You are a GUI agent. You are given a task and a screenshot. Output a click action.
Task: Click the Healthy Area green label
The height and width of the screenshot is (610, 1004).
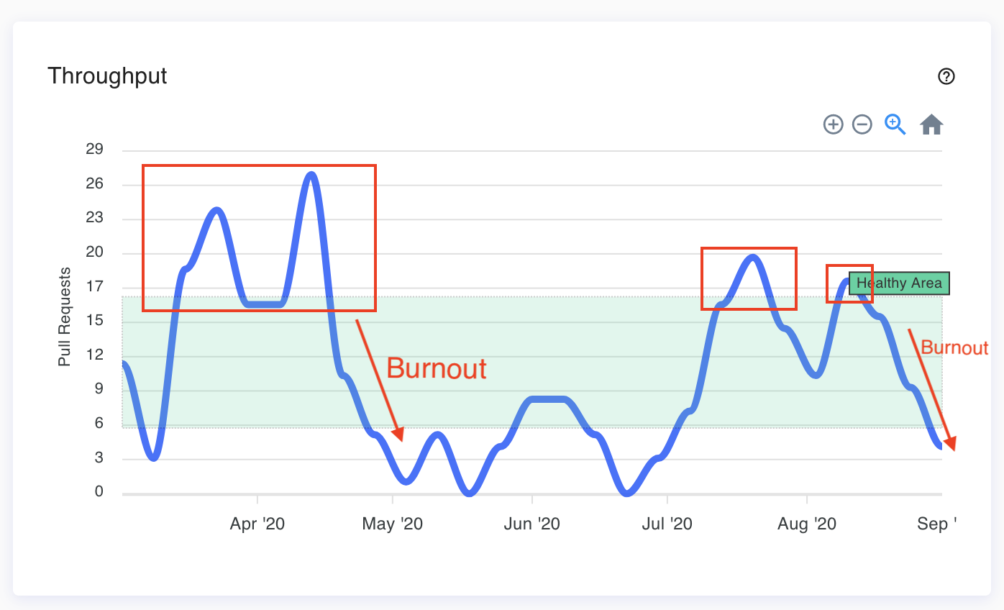pos(898,283)
